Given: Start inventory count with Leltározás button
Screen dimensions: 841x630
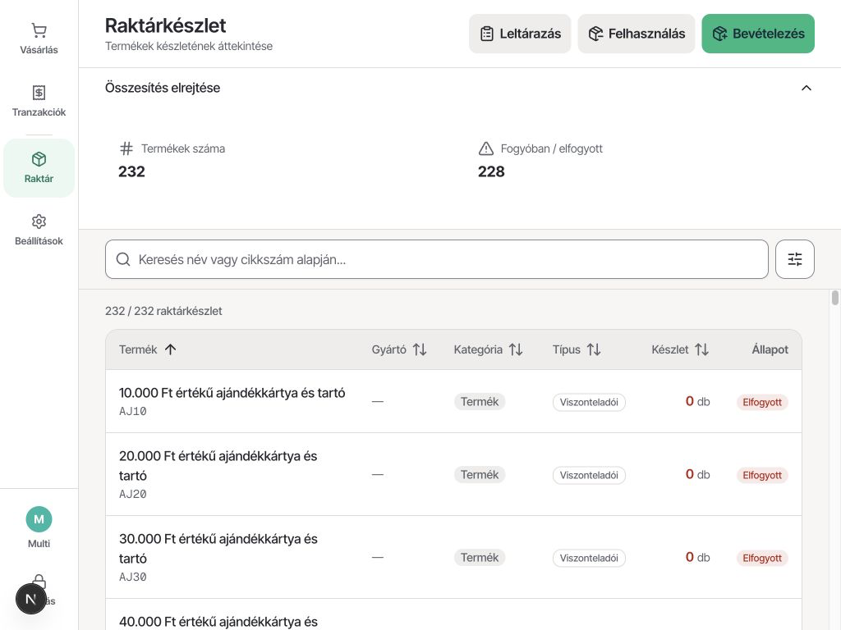Looking at the screenshot, I should (520, 34).
